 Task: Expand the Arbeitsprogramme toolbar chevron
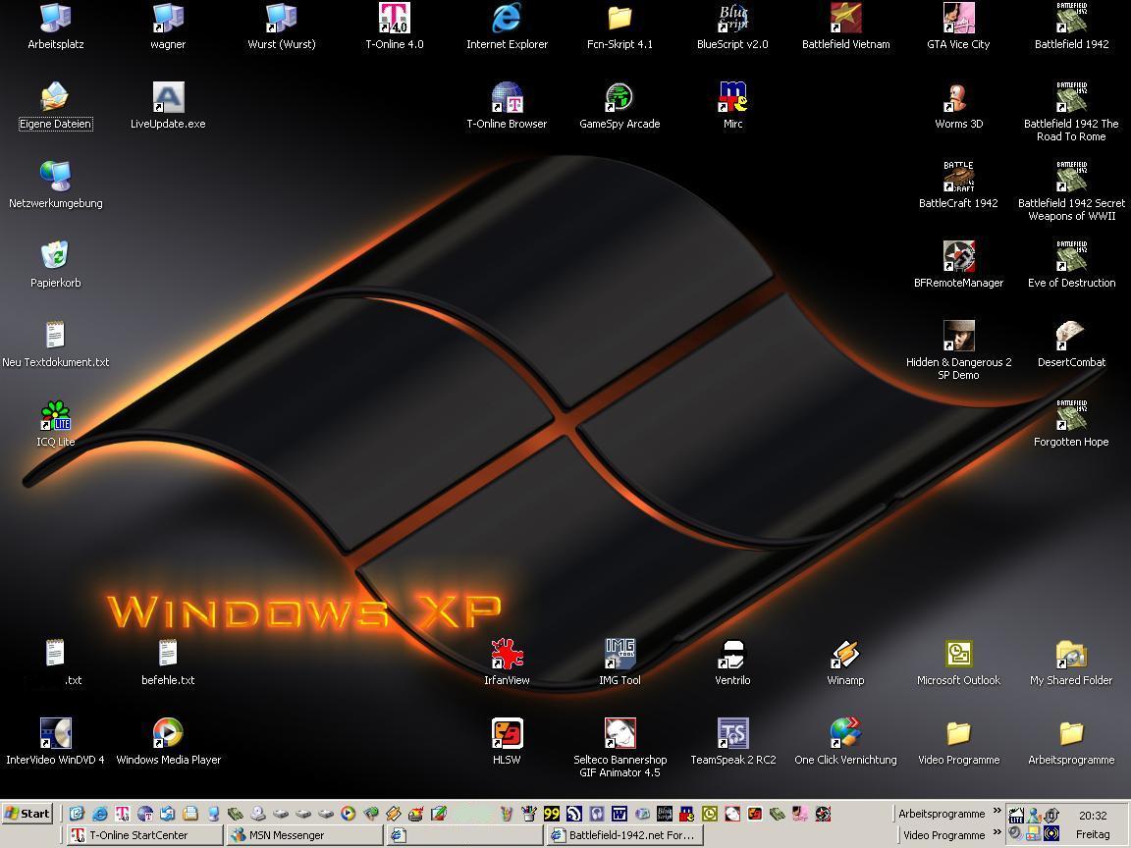996,812
